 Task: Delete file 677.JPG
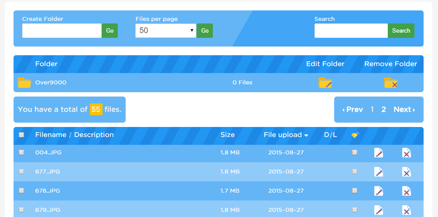407,172
